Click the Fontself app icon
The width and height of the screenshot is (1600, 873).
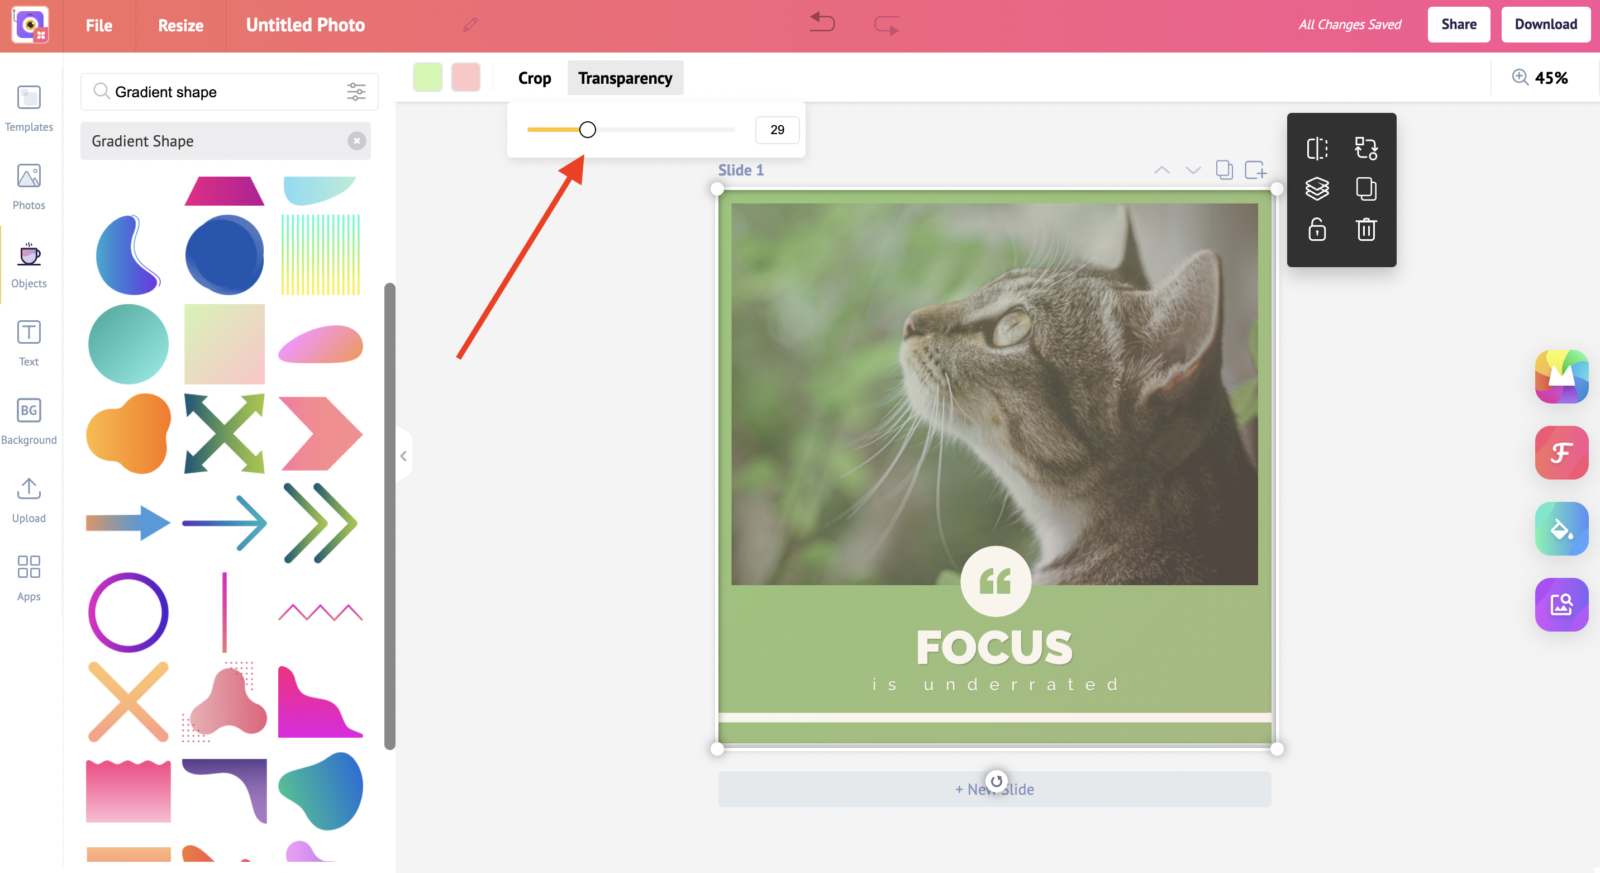(1561, 452)
